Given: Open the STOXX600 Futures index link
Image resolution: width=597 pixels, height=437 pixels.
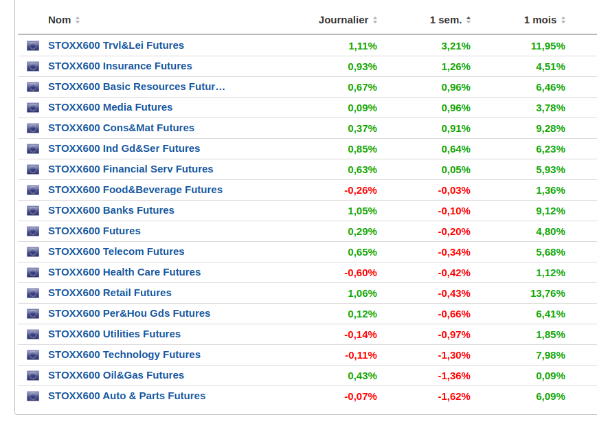Looking at the screenshot, I should click(x=94, y=231).
